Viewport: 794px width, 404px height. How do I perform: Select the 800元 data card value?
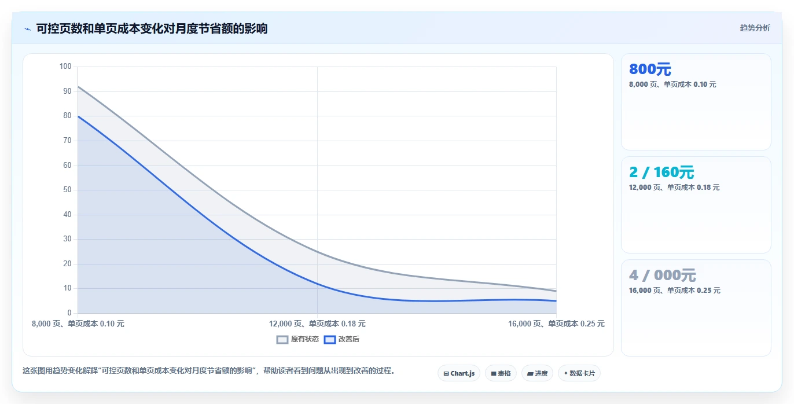[650, 69]
